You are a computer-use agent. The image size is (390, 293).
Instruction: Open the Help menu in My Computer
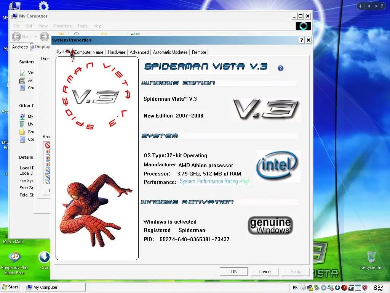pyautogui.click(x=97, y=26)
